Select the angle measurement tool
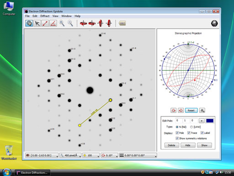The height and width of the screenshot is (176, 234). (53, 23)
